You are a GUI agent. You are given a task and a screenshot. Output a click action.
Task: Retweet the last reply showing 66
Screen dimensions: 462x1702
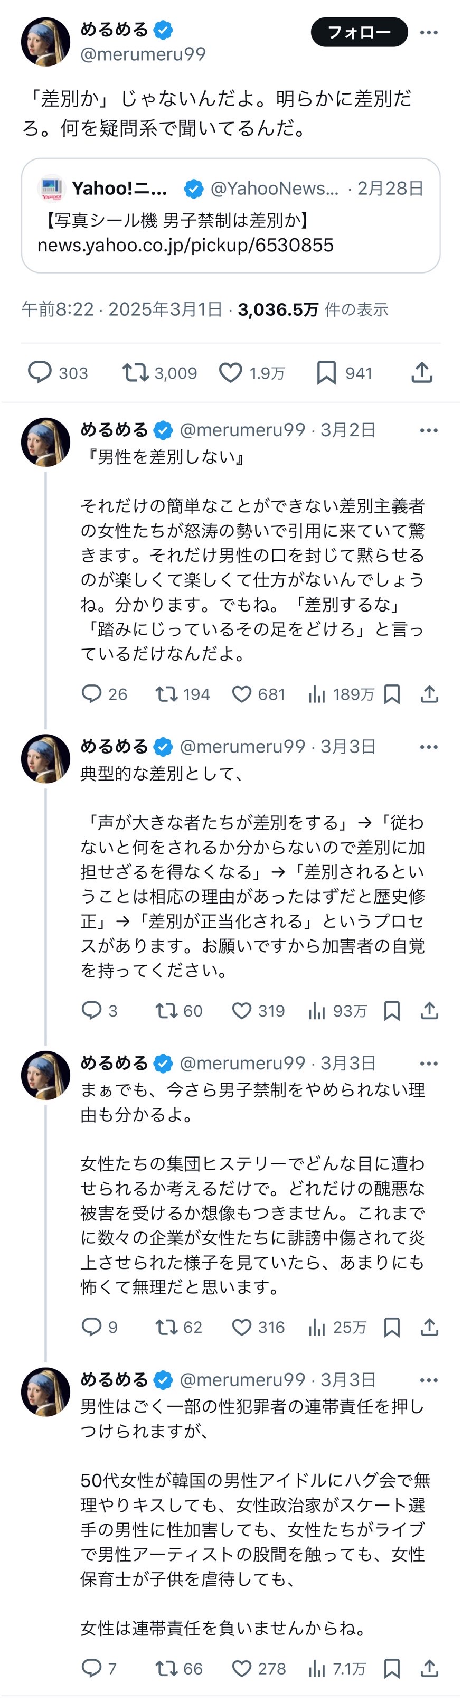tap(166, 1668)
